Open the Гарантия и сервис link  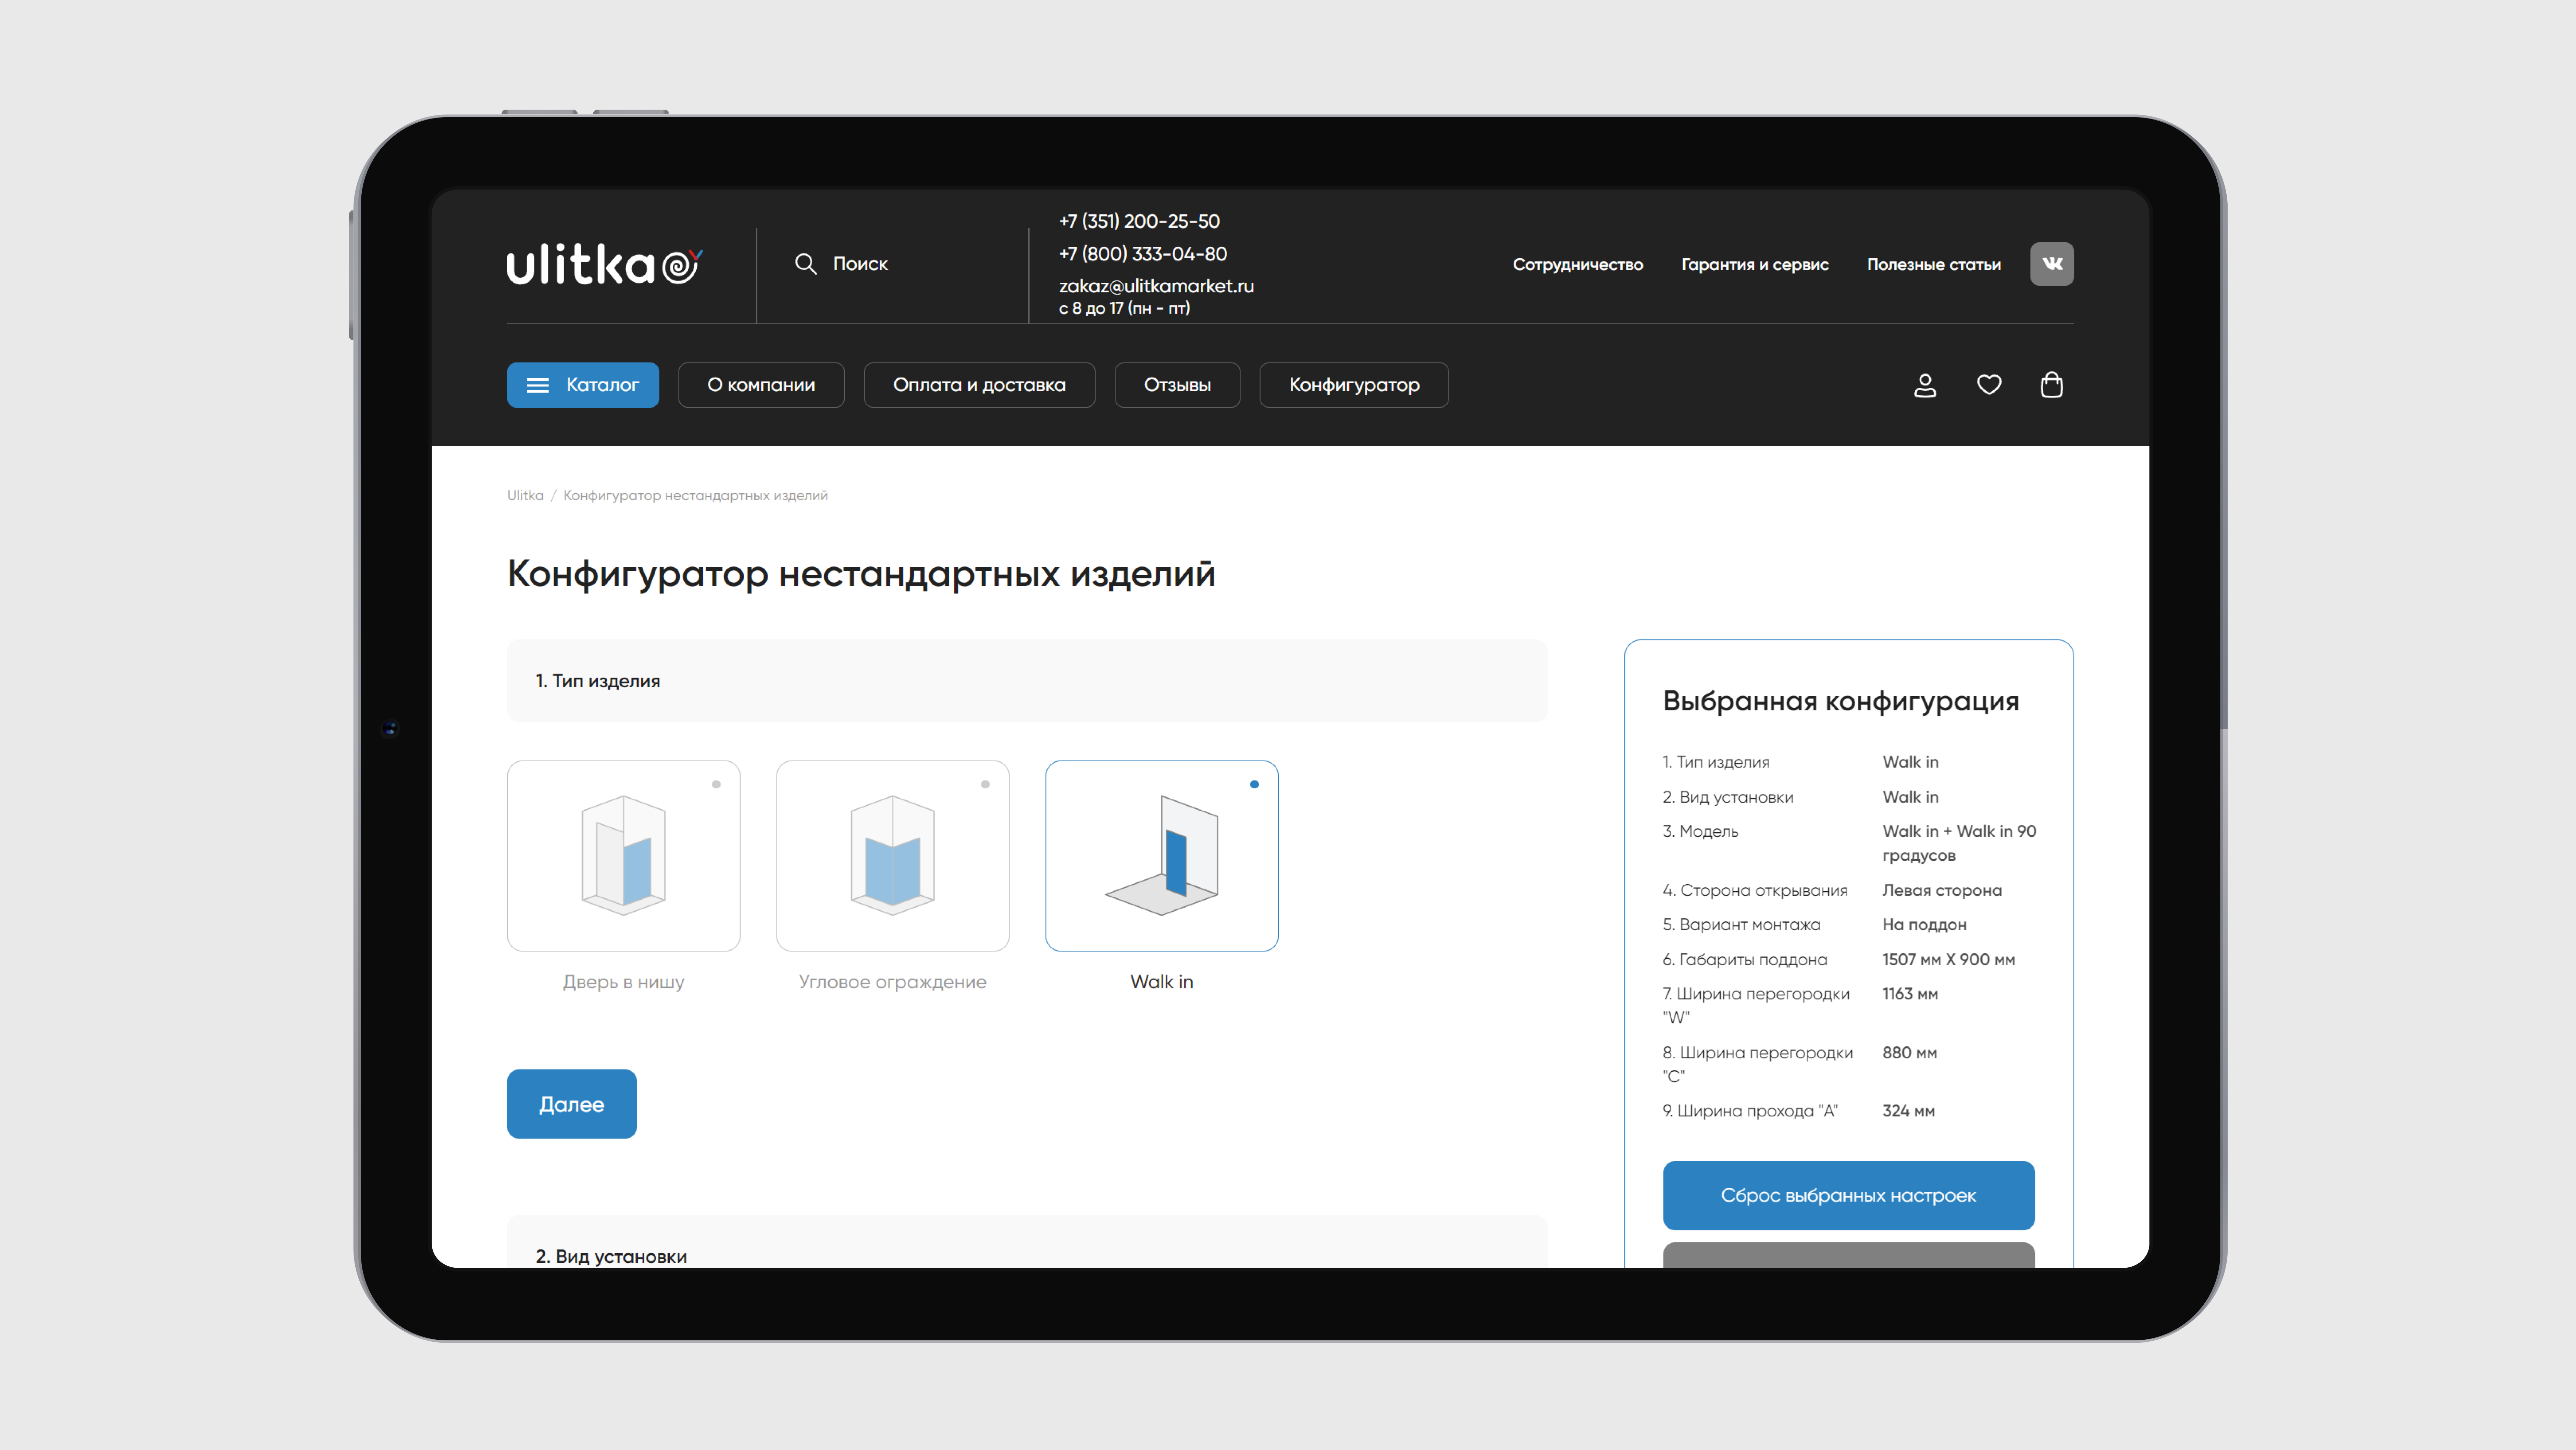point(1755,264)
